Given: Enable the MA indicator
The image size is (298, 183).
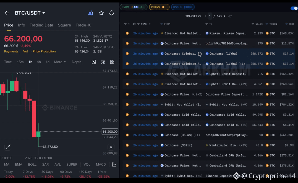Looking at the screenshot, I should coord(7,165).
